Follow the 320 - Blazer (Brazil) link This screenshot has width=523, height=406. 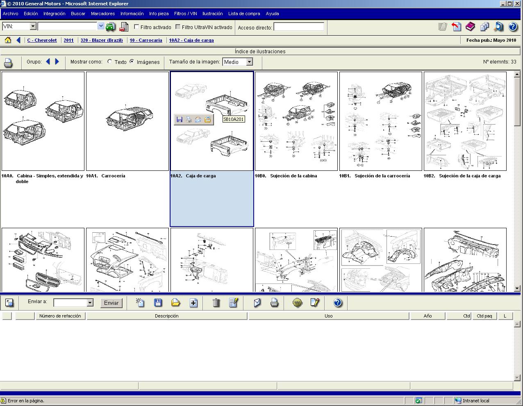click(x=102, y=40)
